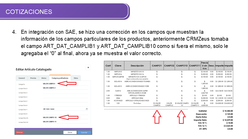The image size is (248, 139).
Task: Click the ARTICULO 3546 description
Action: (x=137, y=98)
